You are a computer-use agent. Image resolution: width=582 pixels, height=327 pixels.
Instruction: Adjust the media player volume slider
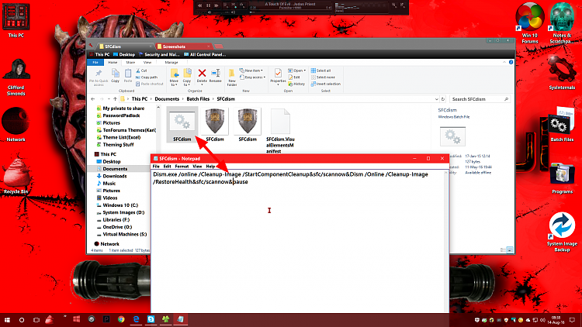tap(221, 12)
